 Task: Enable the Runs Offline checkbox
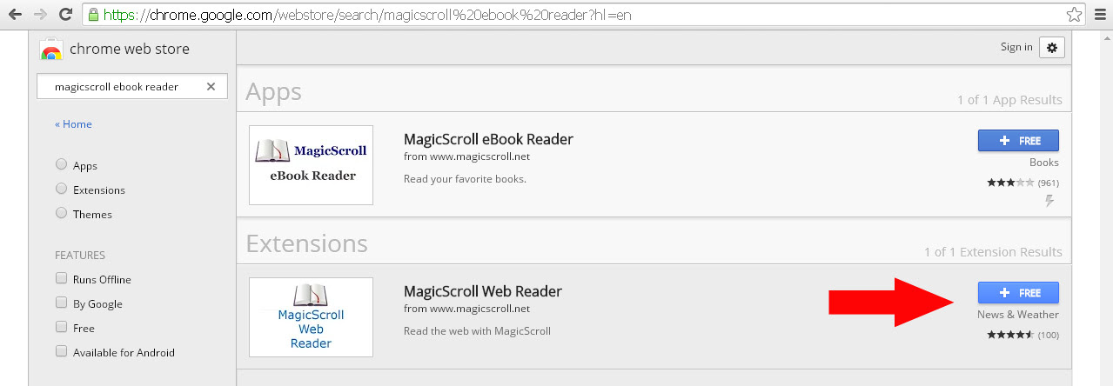click(x=61, y=279)
